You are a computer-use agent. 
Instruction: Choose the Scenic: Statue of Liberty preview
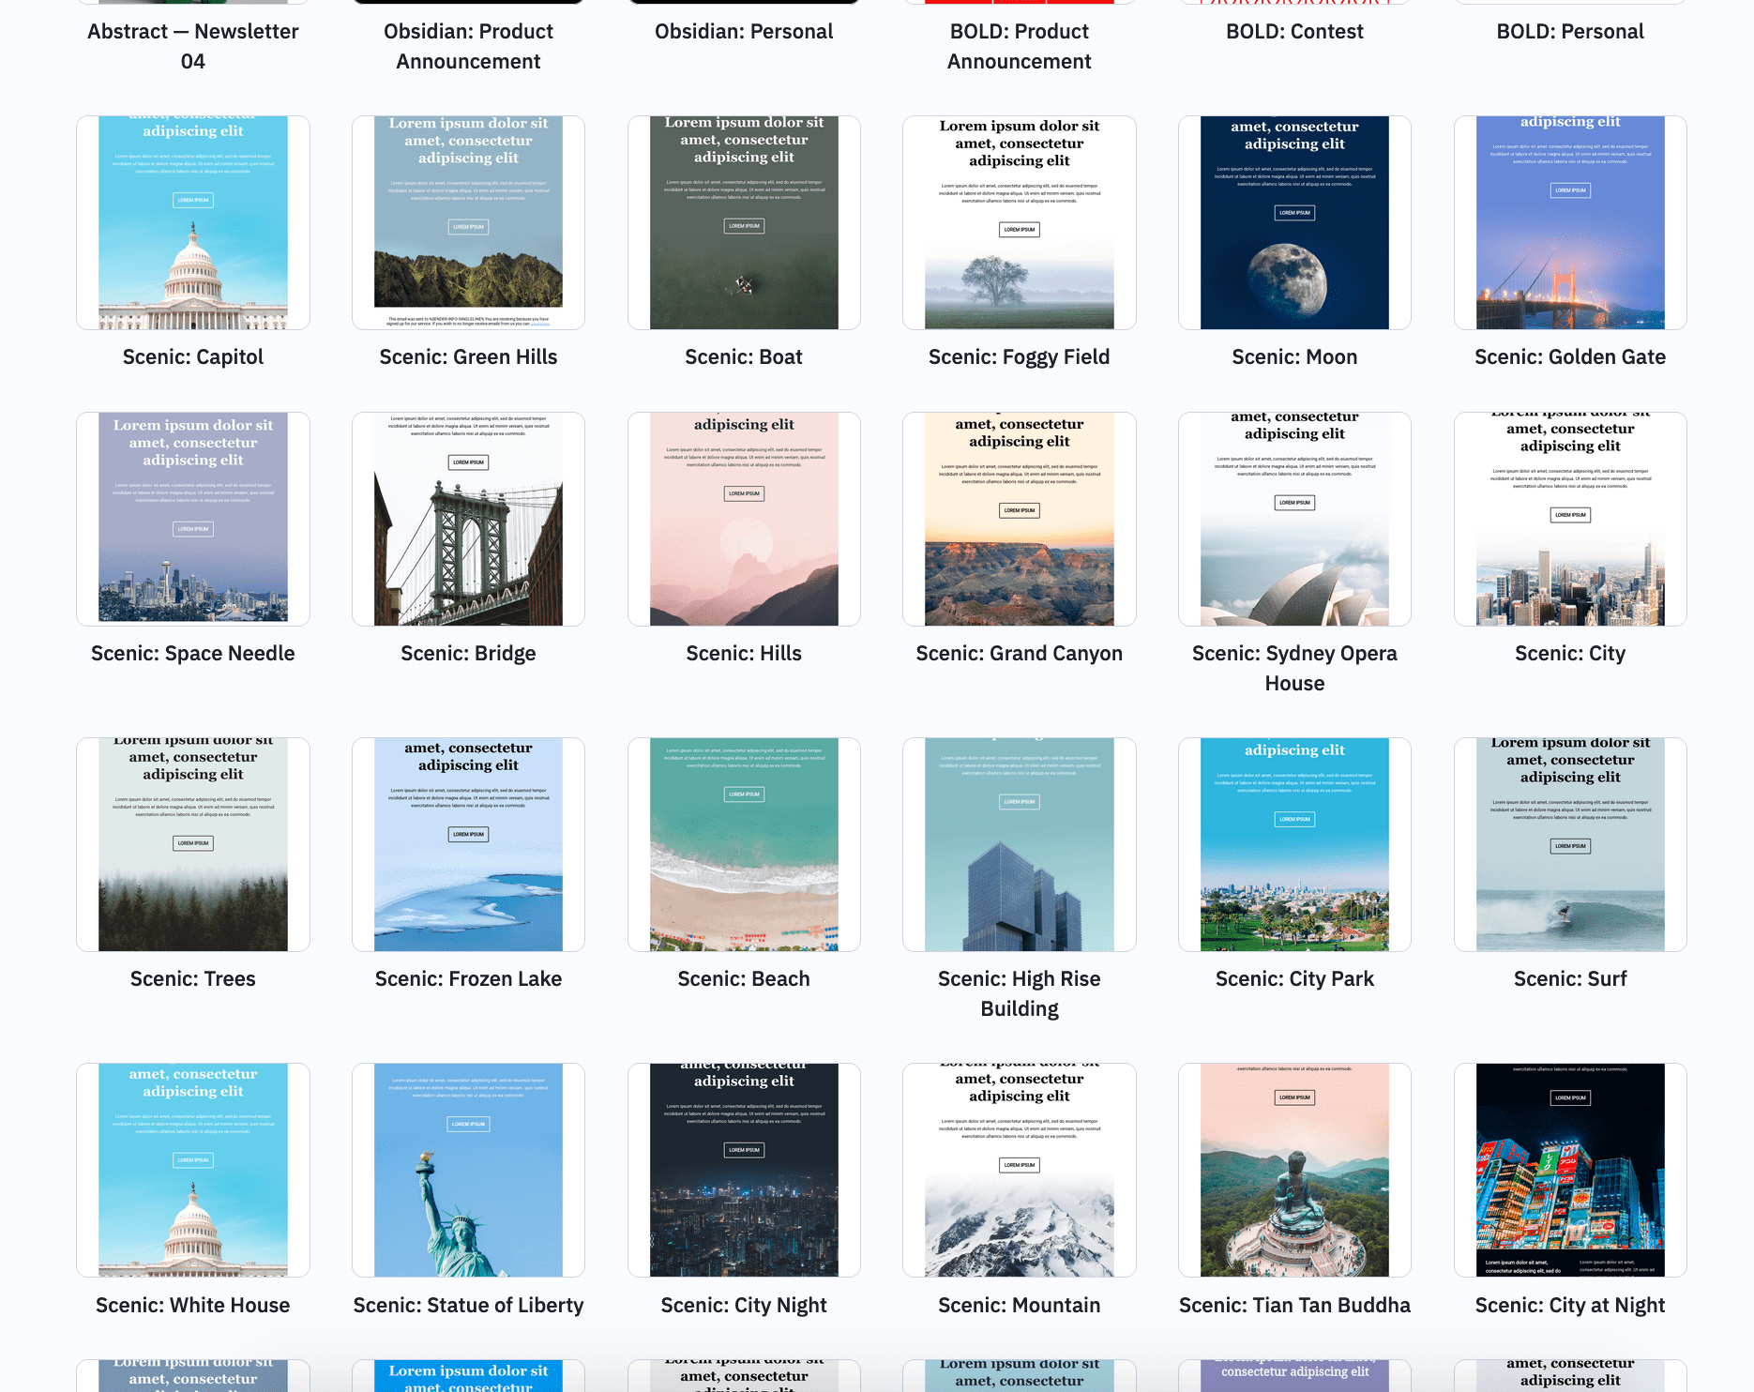468,1170
